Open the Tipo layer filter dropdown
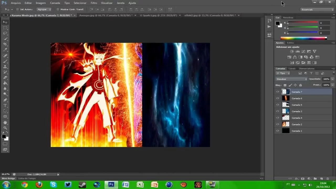 tap(283, 73)
